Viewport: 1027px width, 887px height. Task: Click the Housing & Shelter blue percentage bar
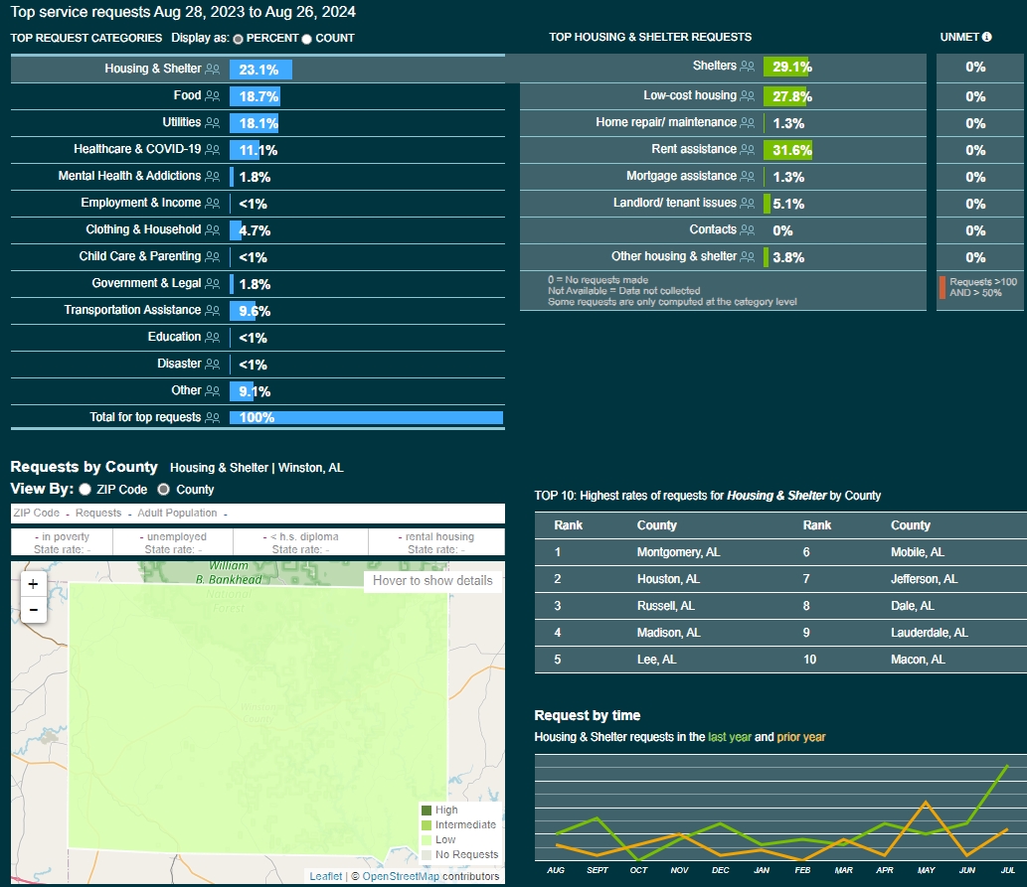(x=260, y=70)
